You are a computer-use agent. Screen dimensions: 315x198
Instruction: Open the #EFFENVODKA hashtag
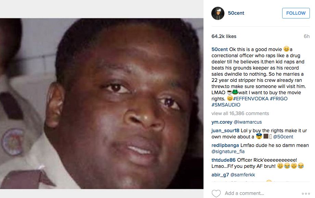tap(251, 99)
